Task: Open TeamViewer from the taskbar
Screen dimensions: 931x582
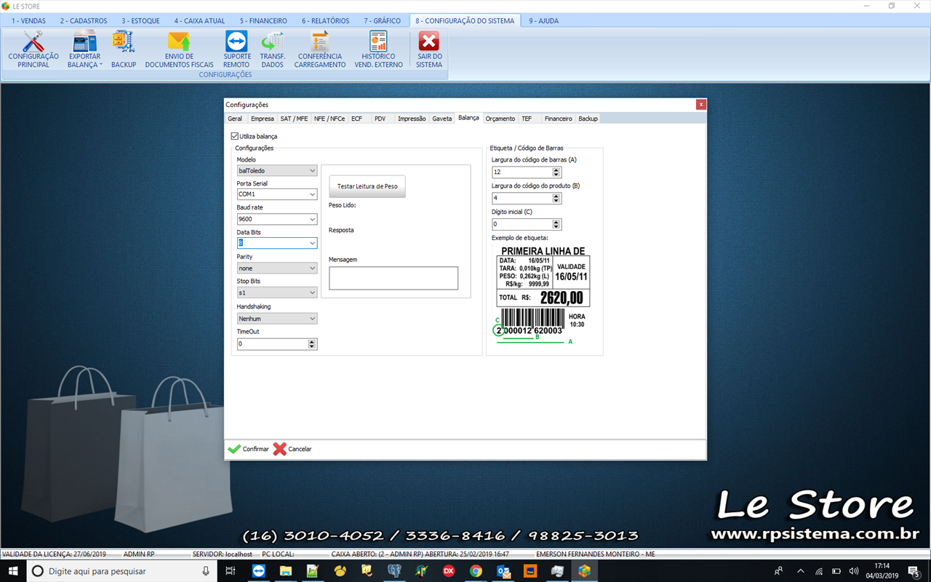Action: point(259,571)
